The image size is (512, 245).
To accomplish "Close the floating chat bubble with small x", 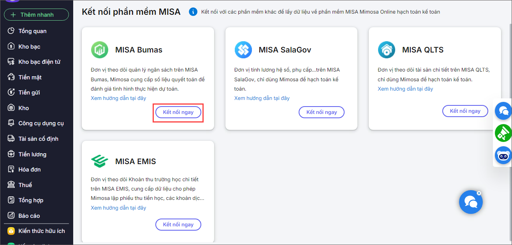I will [x=479, y=193].
